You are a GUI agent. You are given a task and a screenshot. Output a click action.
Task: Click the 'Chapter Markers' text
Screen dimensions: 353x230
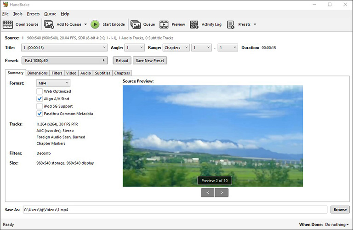point(51,143)
